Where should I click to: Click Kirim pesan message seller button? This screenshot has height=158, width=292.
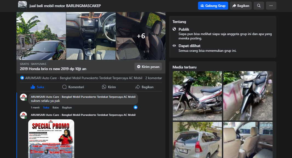point(148,67)
